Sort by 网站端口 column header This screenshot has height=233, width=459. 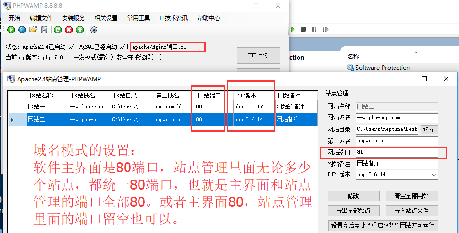214,95
